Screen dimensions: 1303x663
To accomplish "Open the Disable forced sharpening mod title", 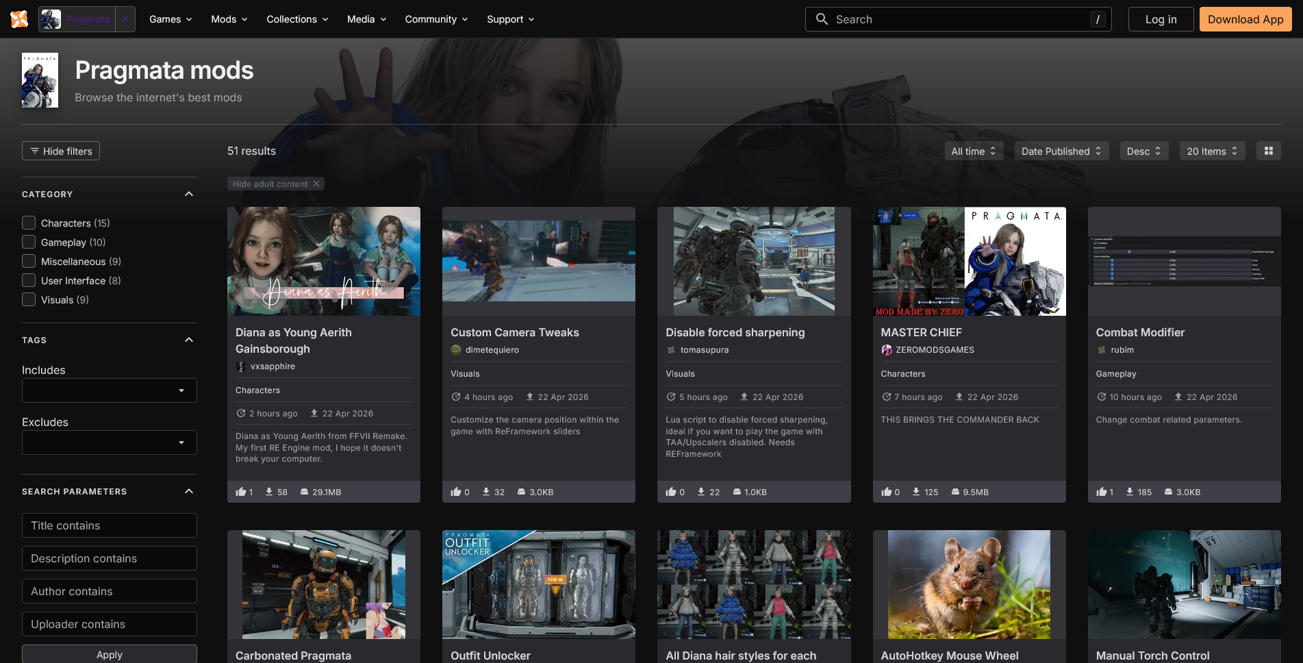I will pyautogui.click(x=735, y=332).
